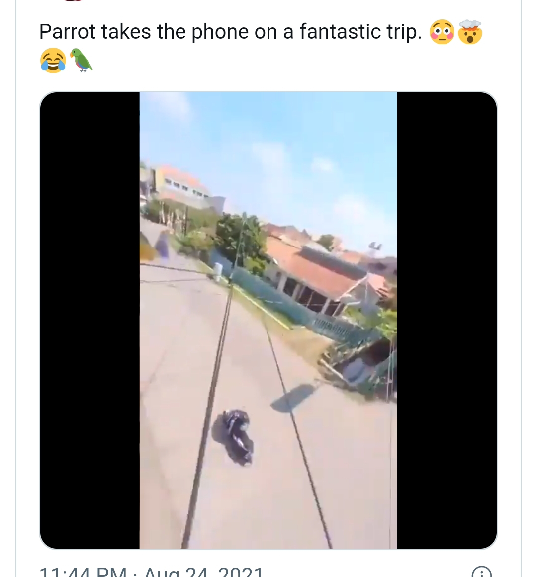Image resolution: width=537 pixels, height=577 pixels.
Task: Click the user avatar at top edge
Action: pos(74,0)
